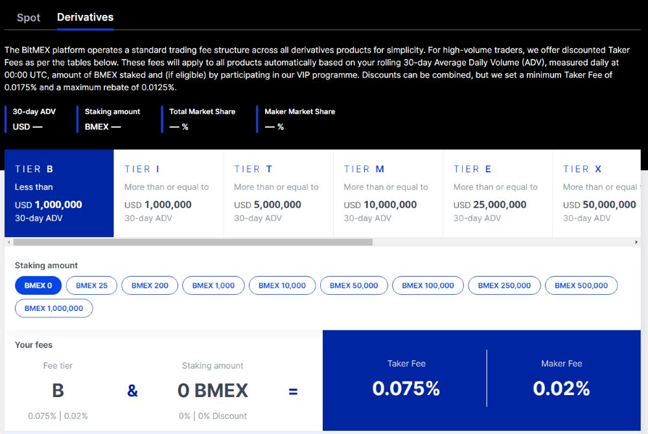648x434 pixels.
Task: Click the horizontal tier scrollbar thumb
Action: tap(192, 242)
